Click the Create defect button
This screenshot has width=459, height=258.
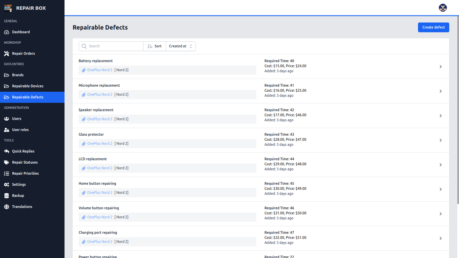pyautogui.click(x=433, y=27)
